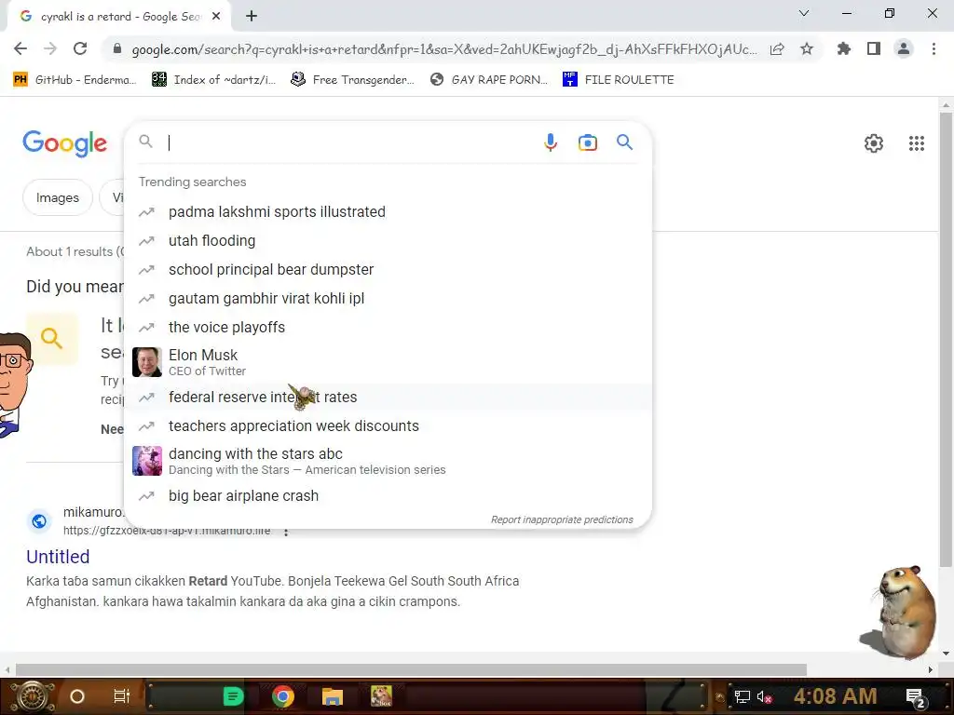This screenshot has width=954, height=715.
Task: Start voice search with the microphone
Action: tap(550, 142)
